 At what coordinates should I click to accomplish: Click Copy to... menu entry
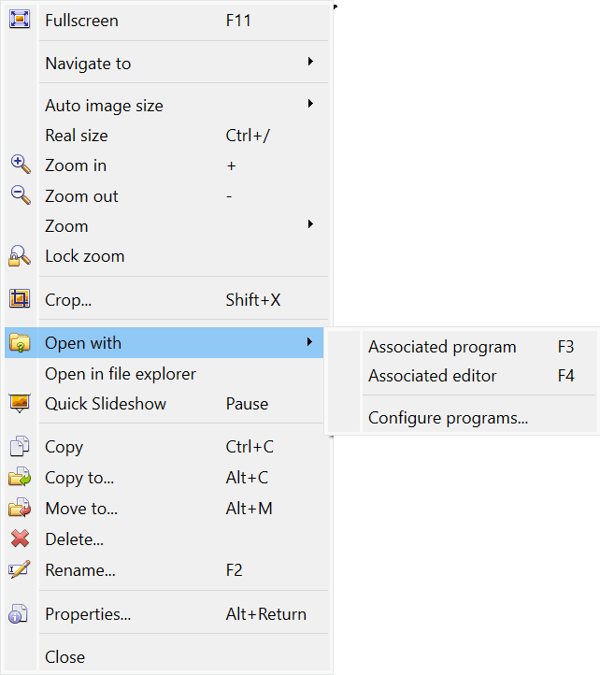point(79,478)
